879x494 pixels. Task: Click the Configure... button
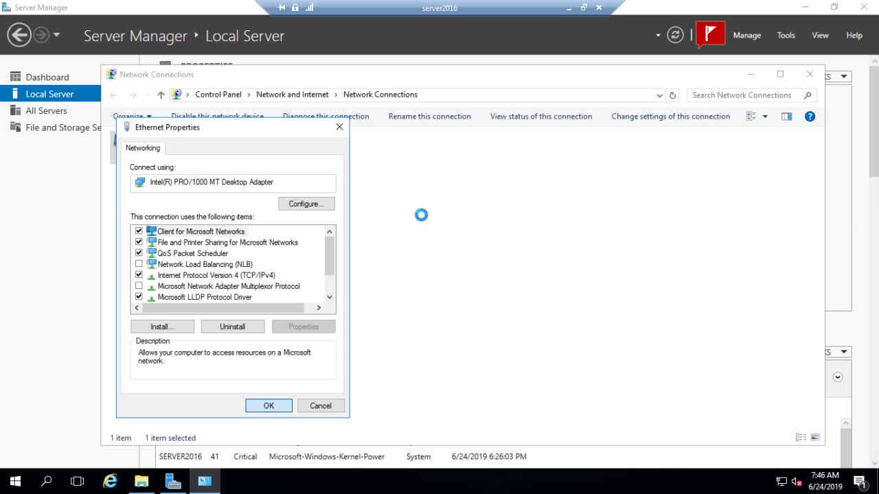click(x=306, y=204)
